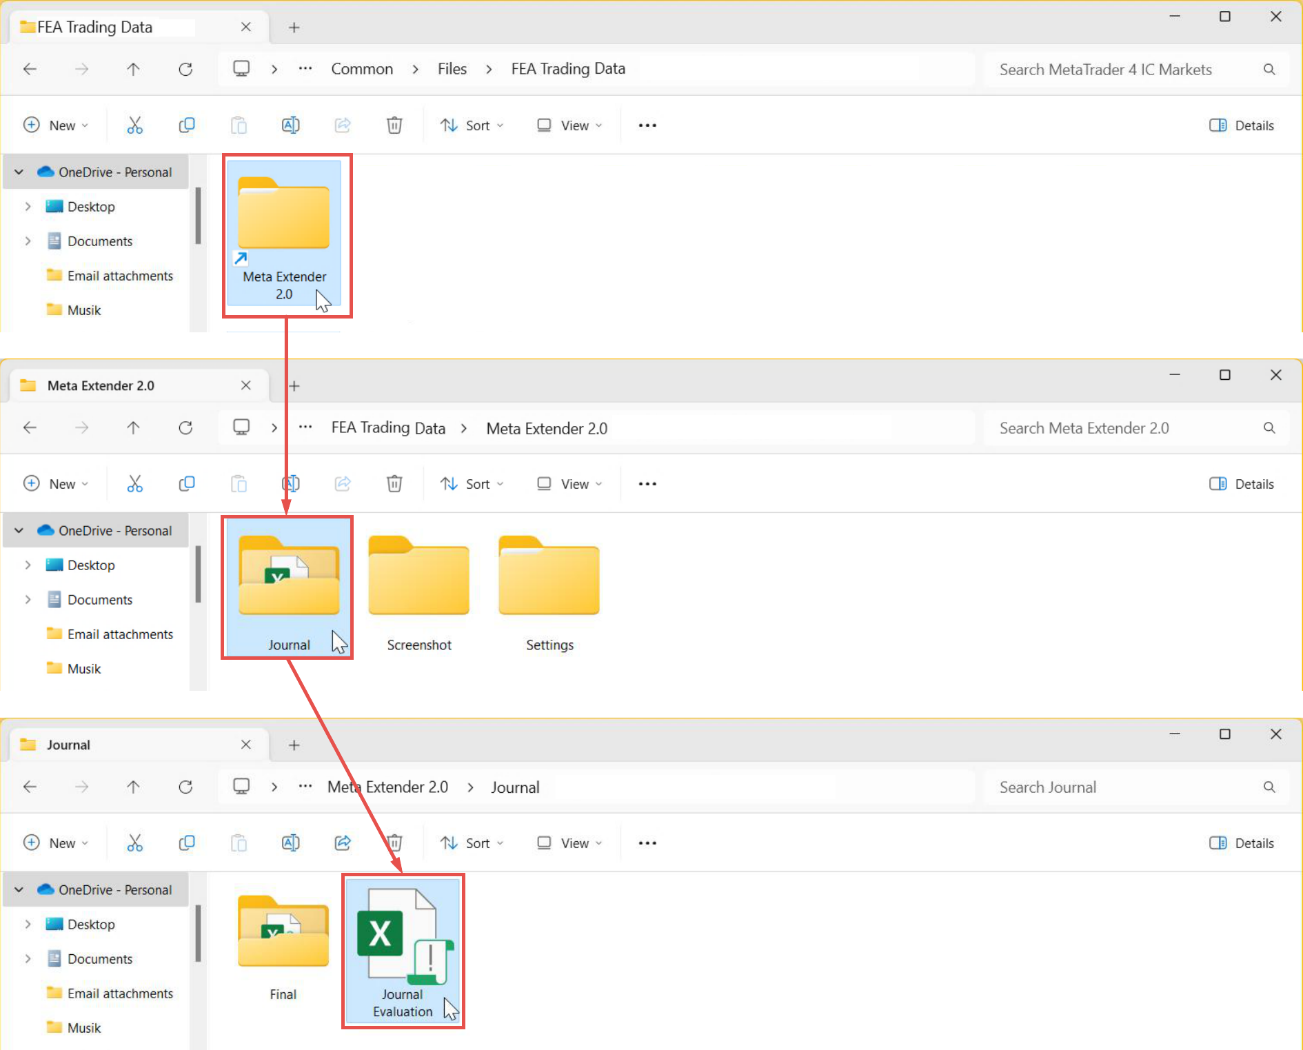This screenshot has height=1050, width=1303.
Task: Go up one level in FEA Trading Data window
Action: point(134,69)
